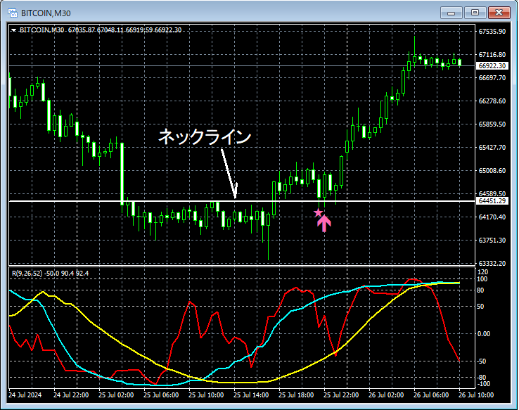Maximize the BITCOIN,M30 chart window
Screen dimensions: 519x410
[475, 13]
